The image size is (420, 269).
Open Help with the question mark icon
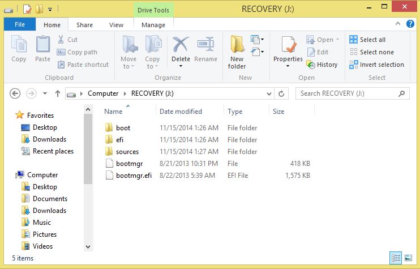coord(410,24)
